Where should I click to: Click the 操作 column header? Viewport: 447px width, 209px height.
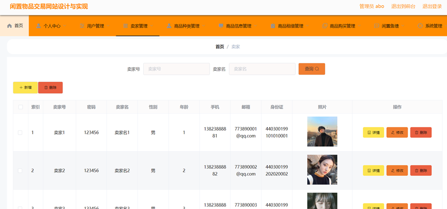pos(397,107)
